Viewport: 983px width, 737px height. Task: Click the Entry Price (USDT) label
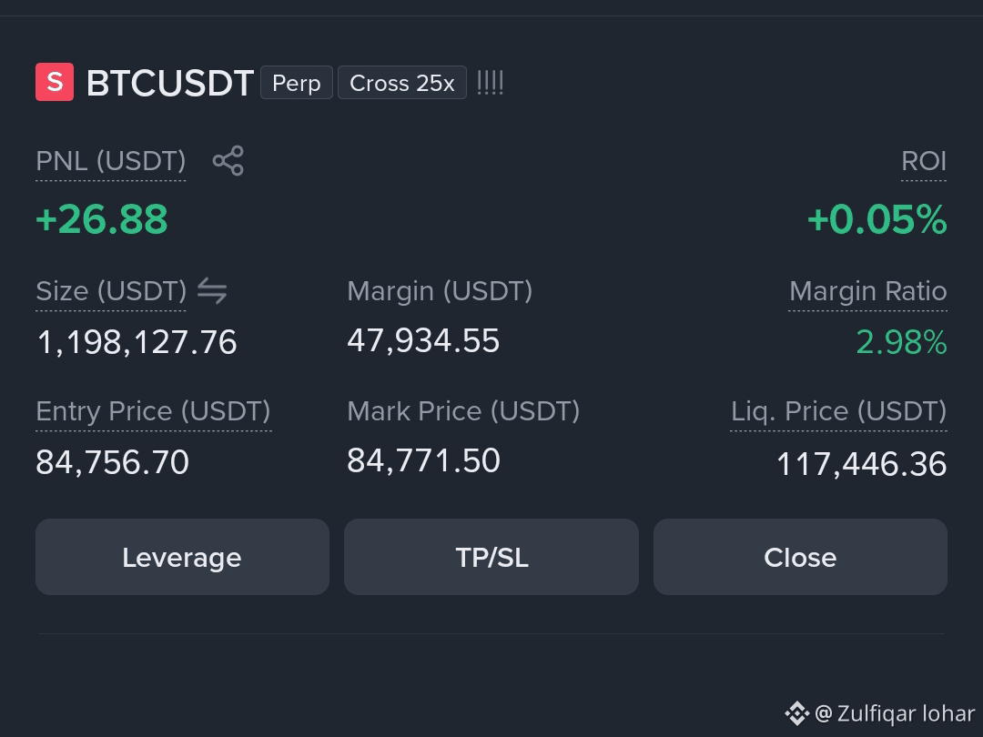click(154, 412)
